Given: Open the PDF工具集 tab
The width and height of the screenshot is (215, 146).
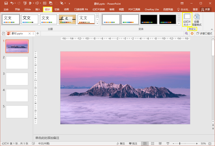Looking at the screenshot, I should [134, 9].
